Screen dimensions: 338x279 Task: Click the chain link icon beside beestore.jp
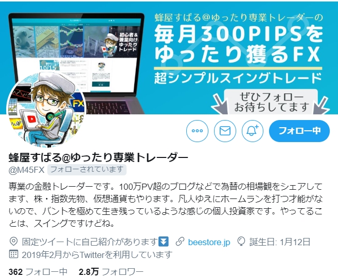tap(180, 242)
